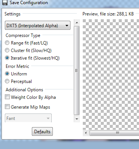Click the Weight Color By Alpha label
Image resolution: width=139 pixels, height=149 pixels.
click(33, 97)
